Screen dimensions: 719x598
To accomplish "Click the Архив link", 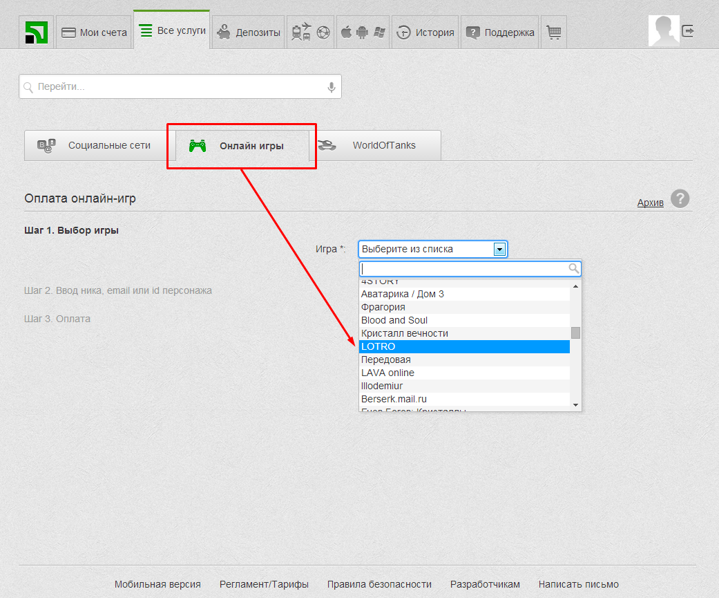I will (x=650, y=203).
